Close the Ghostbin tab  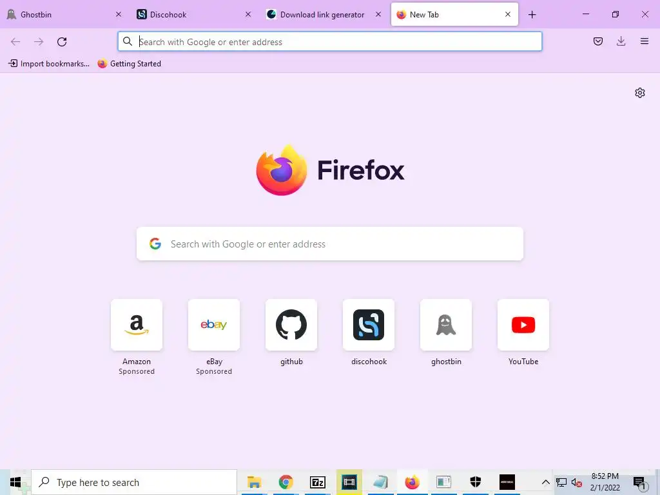click(119, 14)
